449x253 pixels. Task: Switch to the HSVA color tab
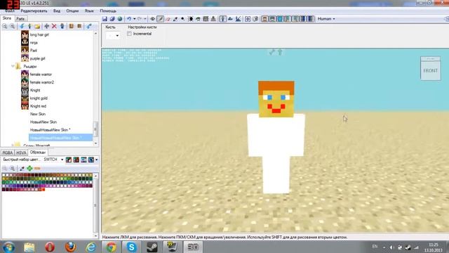click(x=21, y=153)
